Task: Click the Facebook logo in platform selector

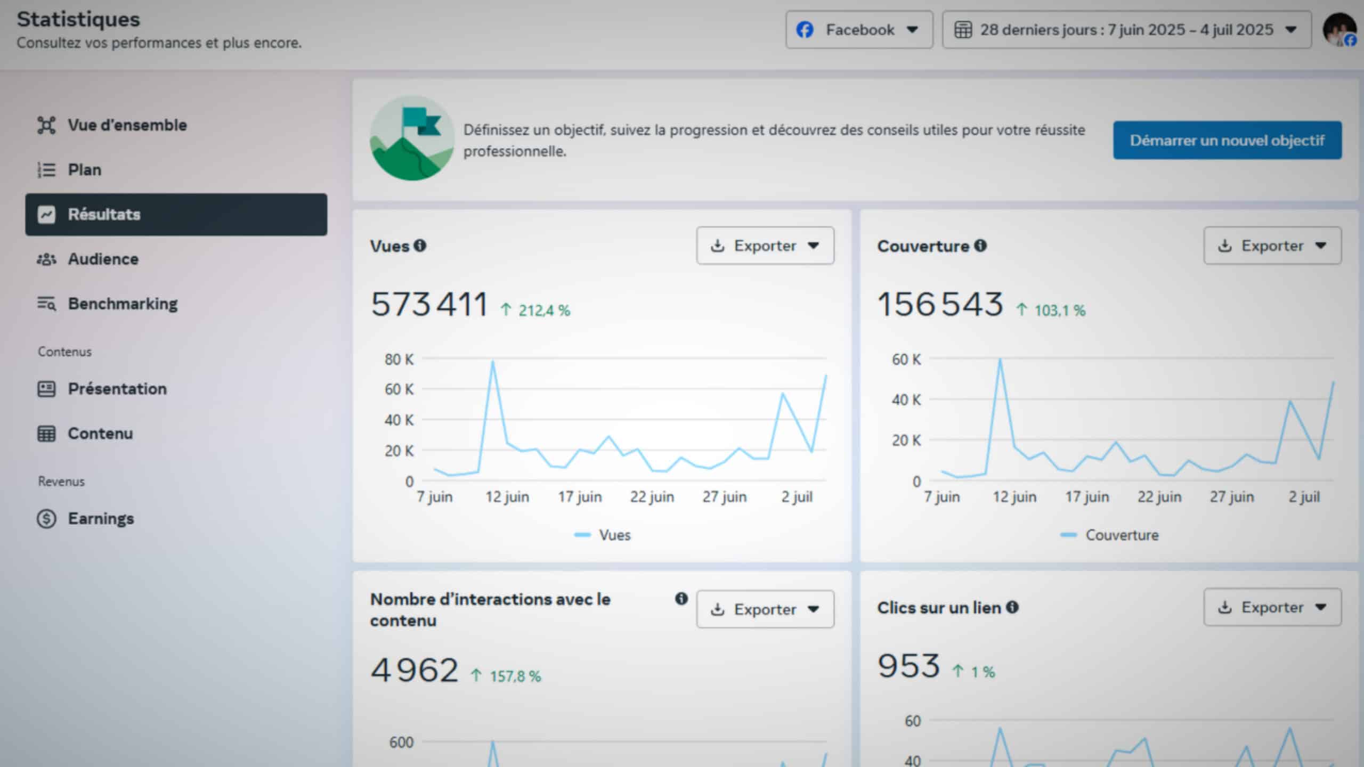Action: click(805, 30)
